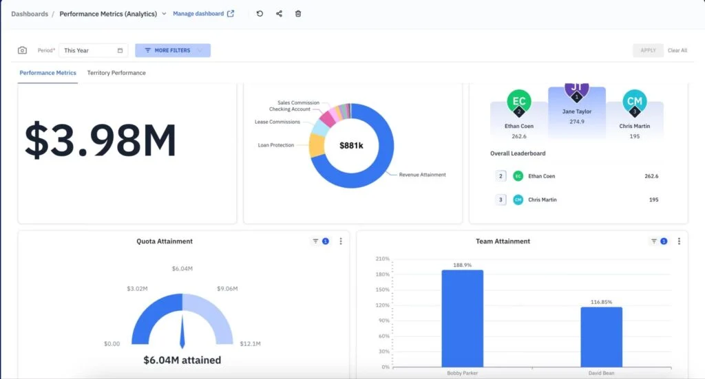Click Ethan Coen large EC avatar
The image size is (705, 379).
[519, 102]
